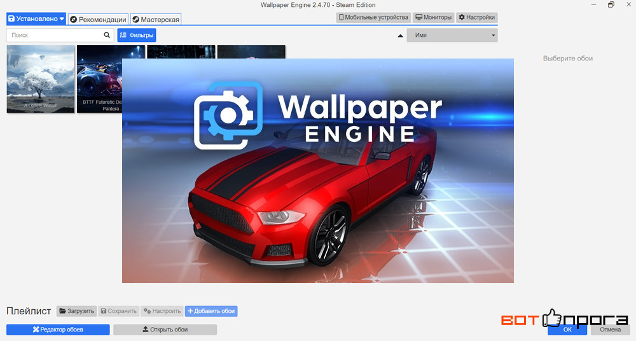Open Мобильные устройства settings
This screenshot has height=341, width=636.
coord(373,17)
